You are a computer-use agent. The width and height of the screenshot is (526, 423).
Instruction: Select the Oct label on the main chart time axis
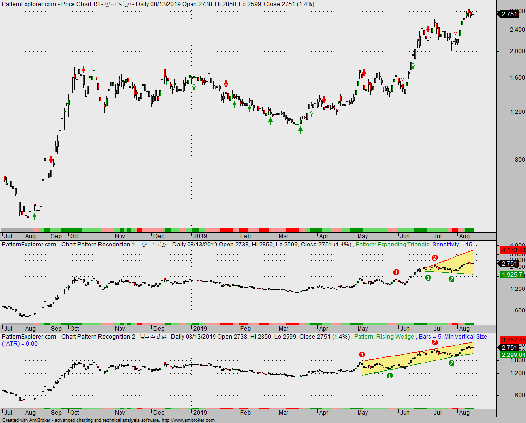pyautogui.click(x=74, y=236)
